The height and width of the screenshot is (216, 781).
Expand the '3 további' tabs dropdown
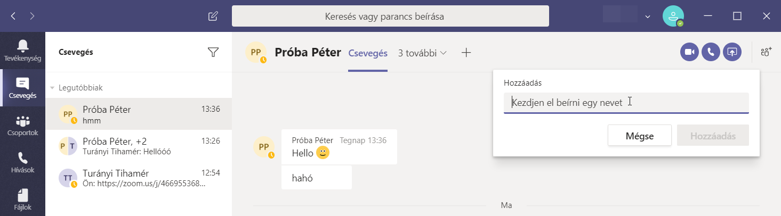tap(422, 53)
